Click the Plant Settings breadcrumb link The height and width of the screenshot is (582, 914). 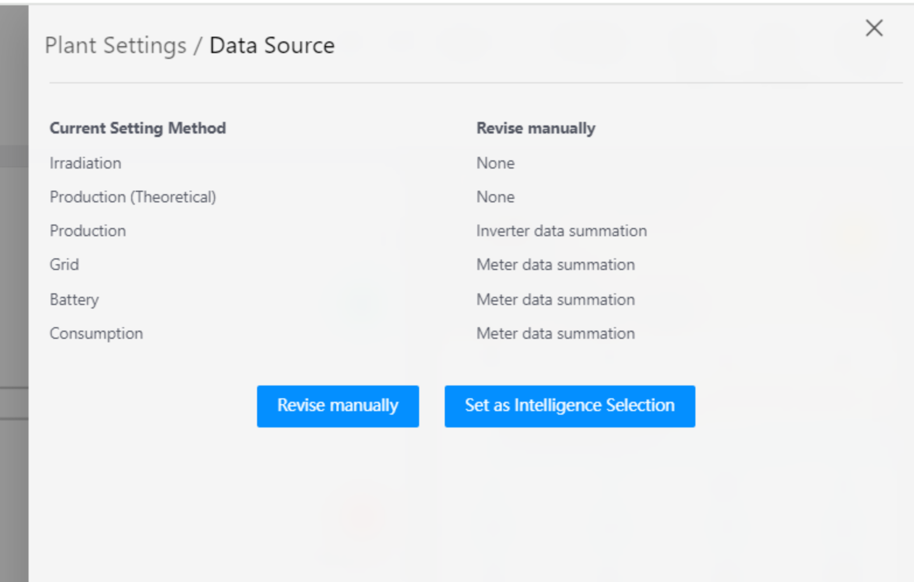(x=114, y=45)
